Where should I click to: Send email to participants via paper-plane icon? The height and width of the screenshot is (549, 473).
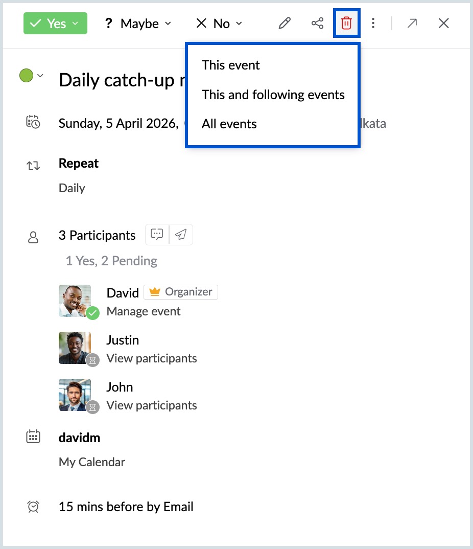tap(181, 234)
